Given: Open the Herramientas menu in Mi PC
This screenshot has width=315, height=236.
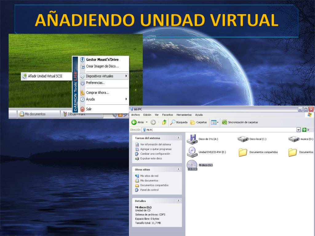Looking at the screenshot, I should click(184, 115).
